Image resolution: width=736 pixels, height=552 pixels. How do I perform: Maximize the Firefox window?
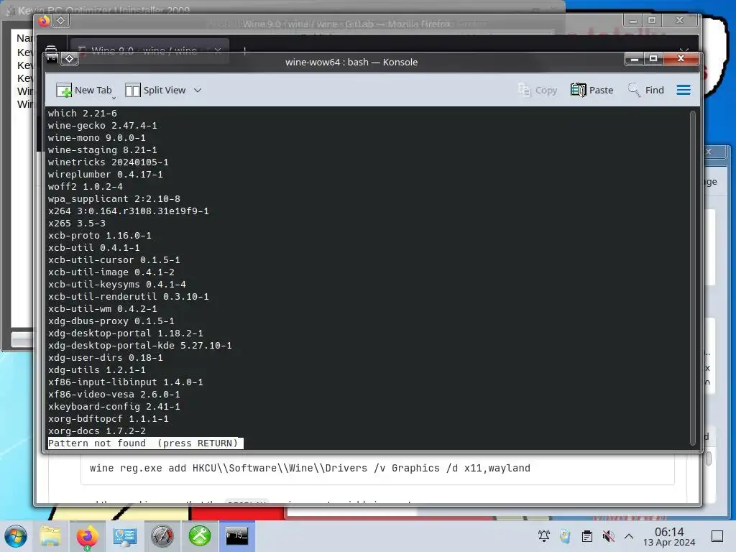click(652, 20)
